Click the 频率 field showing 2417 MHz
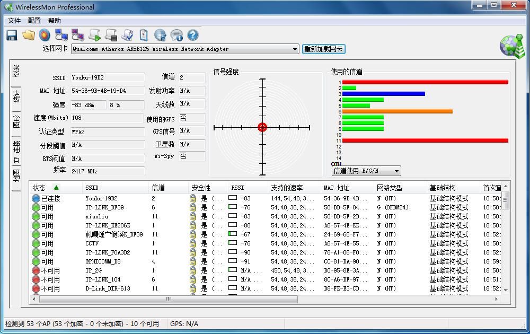The width and height of the screenshot is (530, 334). (108, 171)
